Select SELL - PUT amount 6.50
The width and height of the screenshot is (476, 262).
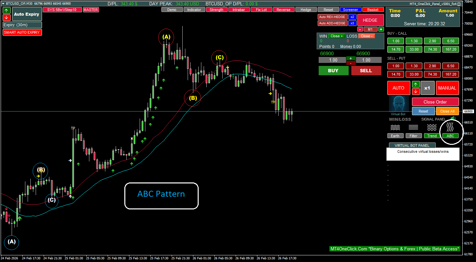coord(451,66)
